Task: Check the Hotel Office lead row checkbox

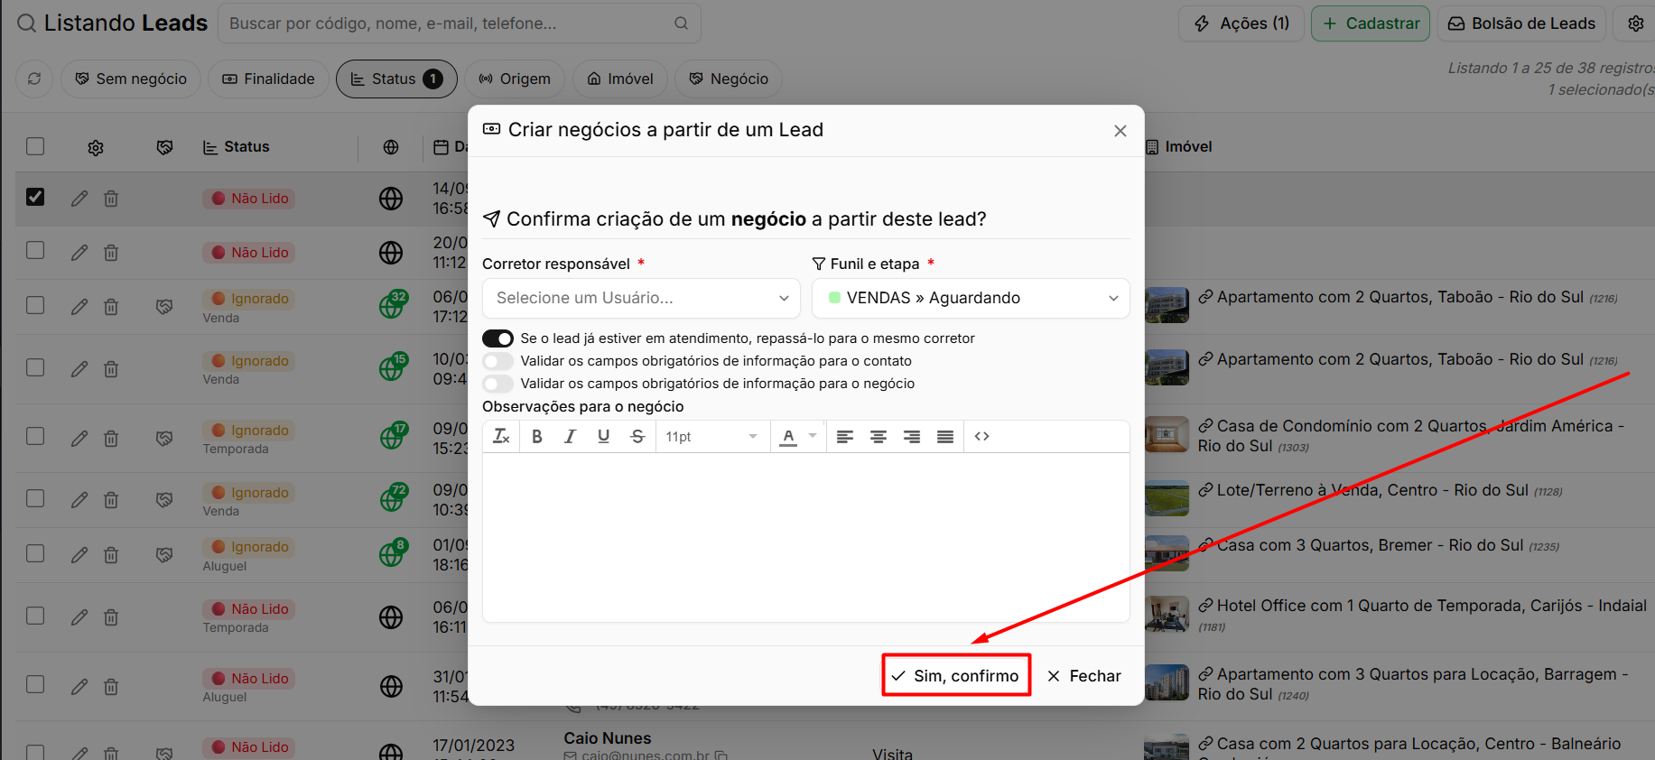Action: pyautogui.click(x=35, y=616)
